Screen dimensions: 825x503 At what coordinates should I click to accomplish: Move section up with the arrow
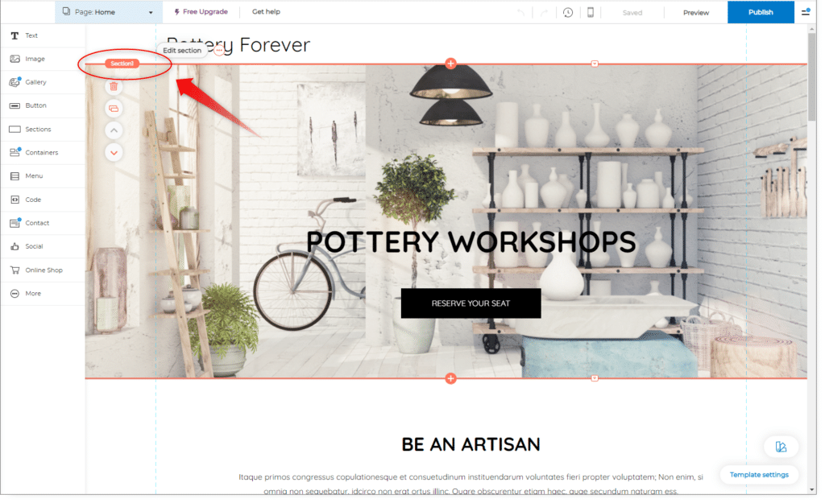tap(114, 130)
